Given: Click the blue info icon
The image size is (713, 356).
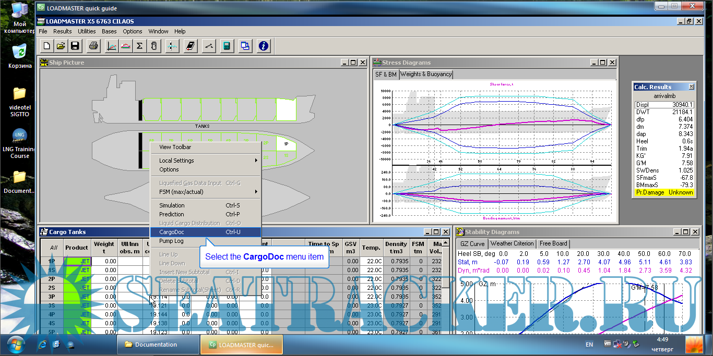Looking at the screenshot, I should point(264,46).
